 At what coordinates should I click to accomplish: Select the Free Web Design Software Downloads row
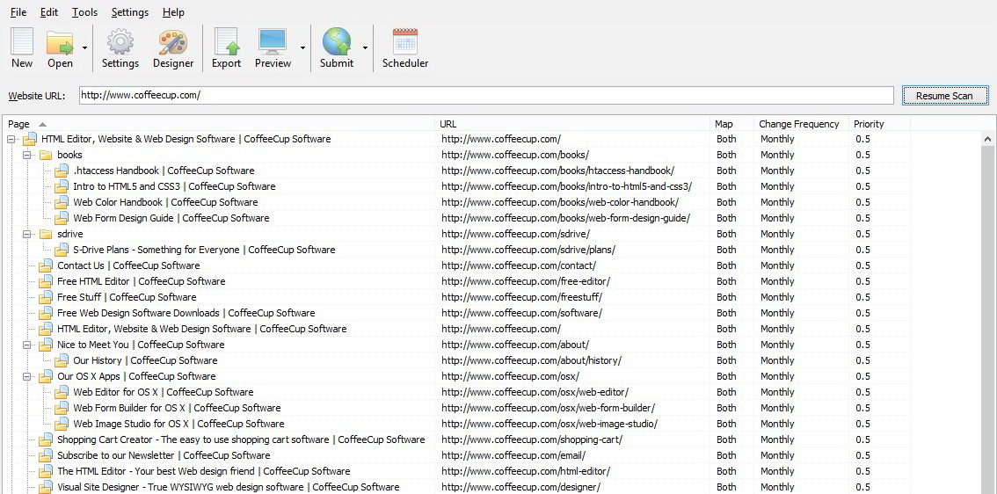tap(456, 314)
